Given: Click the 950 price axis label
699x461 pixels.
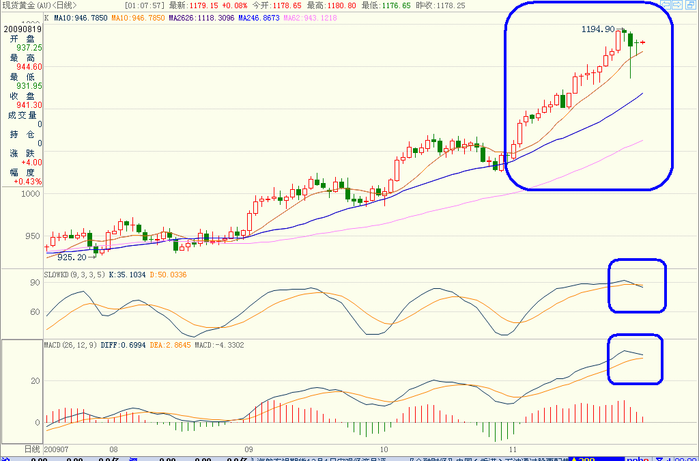Looking at the screenshot, I should (x=32, y=236).
